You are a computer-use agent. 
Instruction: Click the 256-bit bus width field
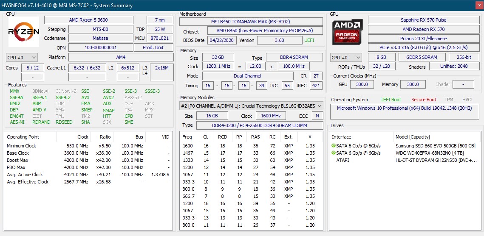pos(464,57)
